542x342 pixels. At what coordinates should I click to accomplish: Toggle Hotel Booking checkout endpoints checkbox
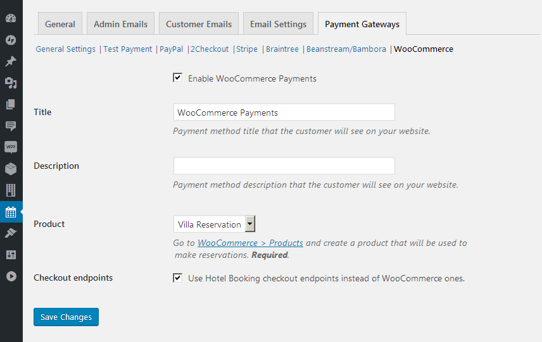(x=178, y=278)
